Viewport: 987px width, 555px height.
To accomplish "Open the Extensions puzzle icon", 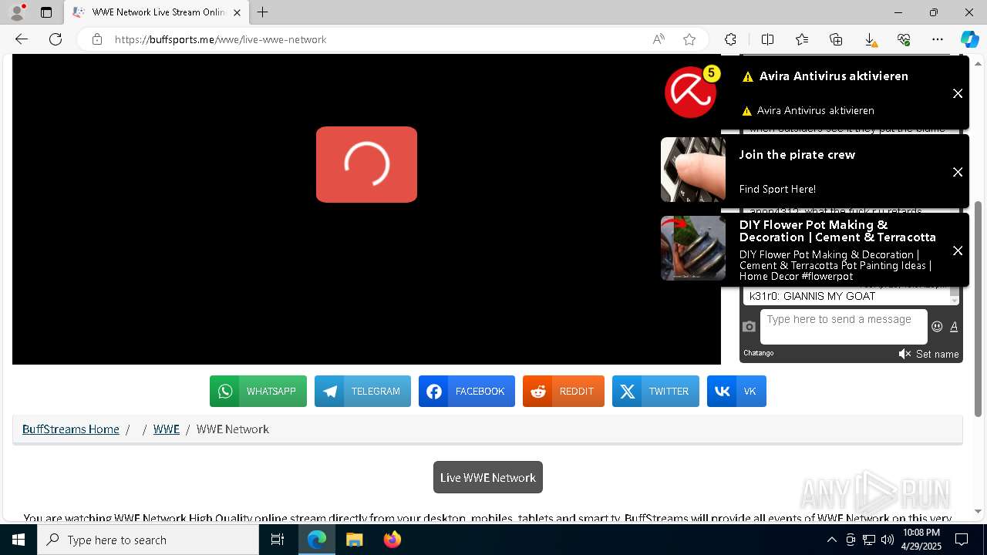I will (730, 39).
